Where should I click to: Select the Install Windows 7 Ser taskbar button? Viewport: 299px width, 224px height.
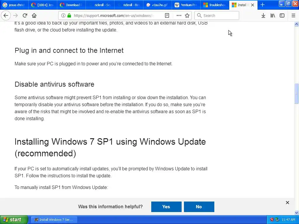pos(54,220)
